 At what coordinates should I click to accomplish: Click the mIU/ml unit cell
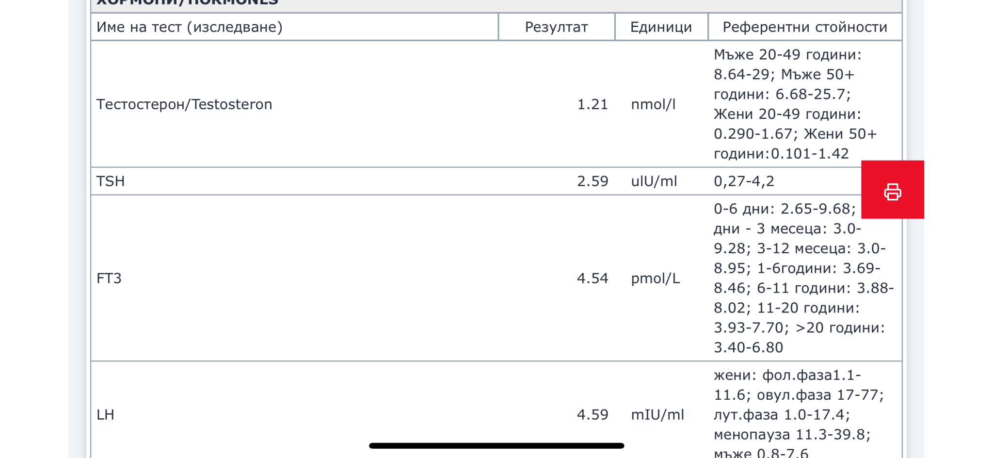pyautogui.click(x=657, y=414)
